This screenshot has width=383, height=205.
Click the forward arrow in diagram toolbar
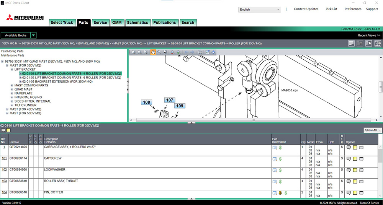click(192, 52)
